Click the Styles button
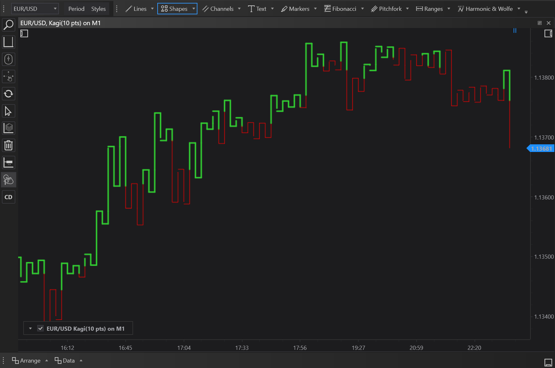 pyautogui.click(x=98, y=9)
